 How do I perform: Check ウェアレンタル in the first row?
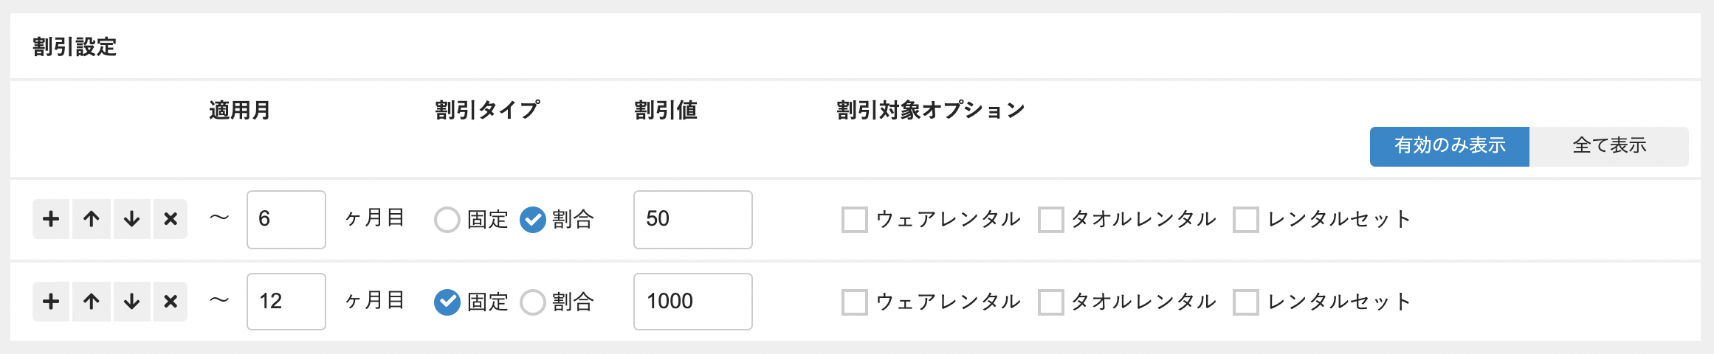[x=855, y=220]
